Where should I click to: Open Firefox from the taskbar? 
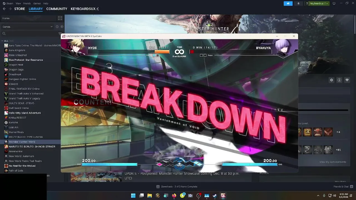pyautogui.click(x=174, y=196)
